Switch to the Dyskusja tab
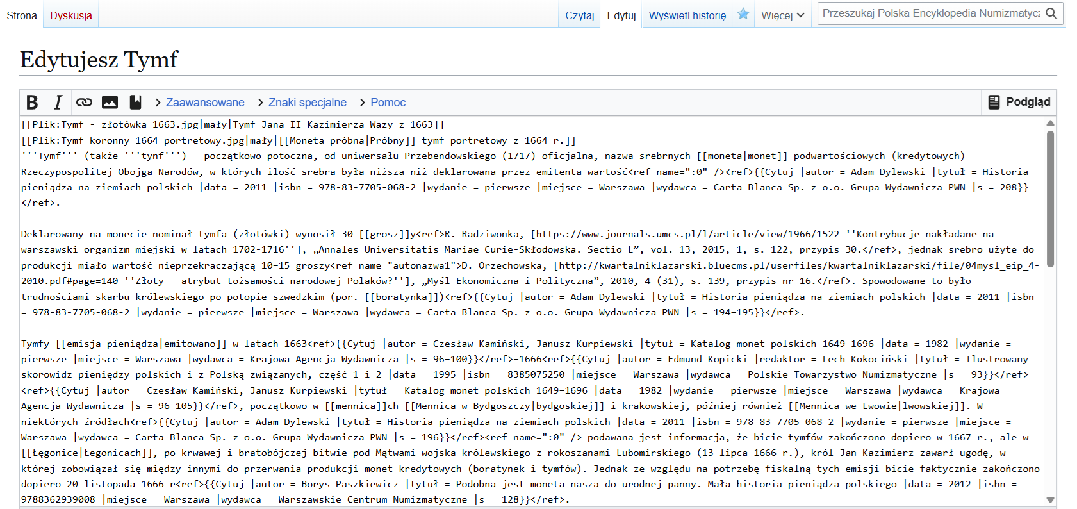Image resolution: width=1077 pixels, height=509 pixels. coord(71,15)
